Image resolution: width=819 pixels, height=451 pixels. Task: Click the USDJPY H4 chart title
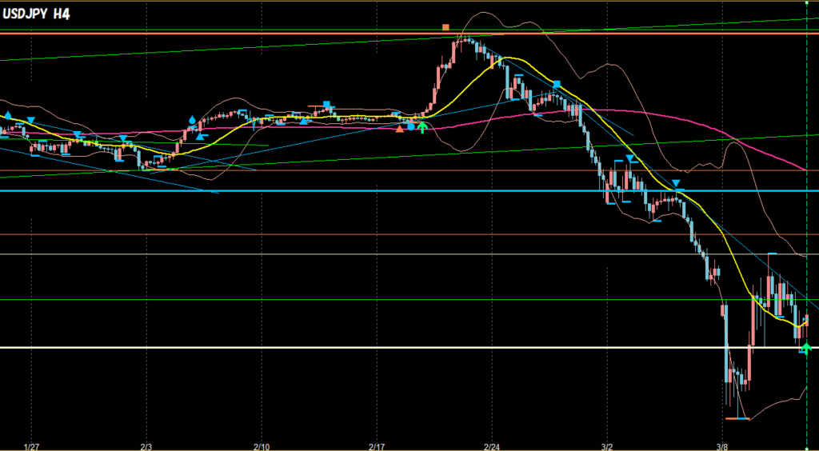[x=37, y=14]
